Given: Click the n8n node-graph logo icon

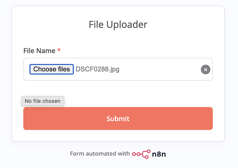Looking at the screenshot, I should click(x=141, y=154).
